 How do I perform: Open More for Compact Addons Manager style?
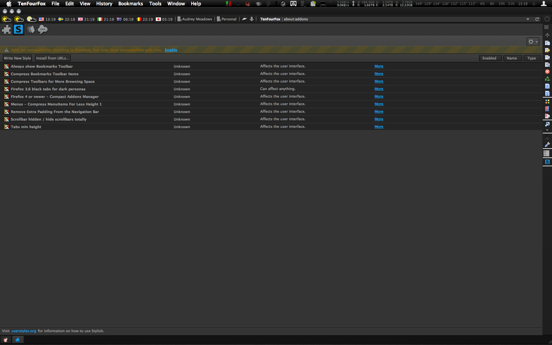(379, 97)
